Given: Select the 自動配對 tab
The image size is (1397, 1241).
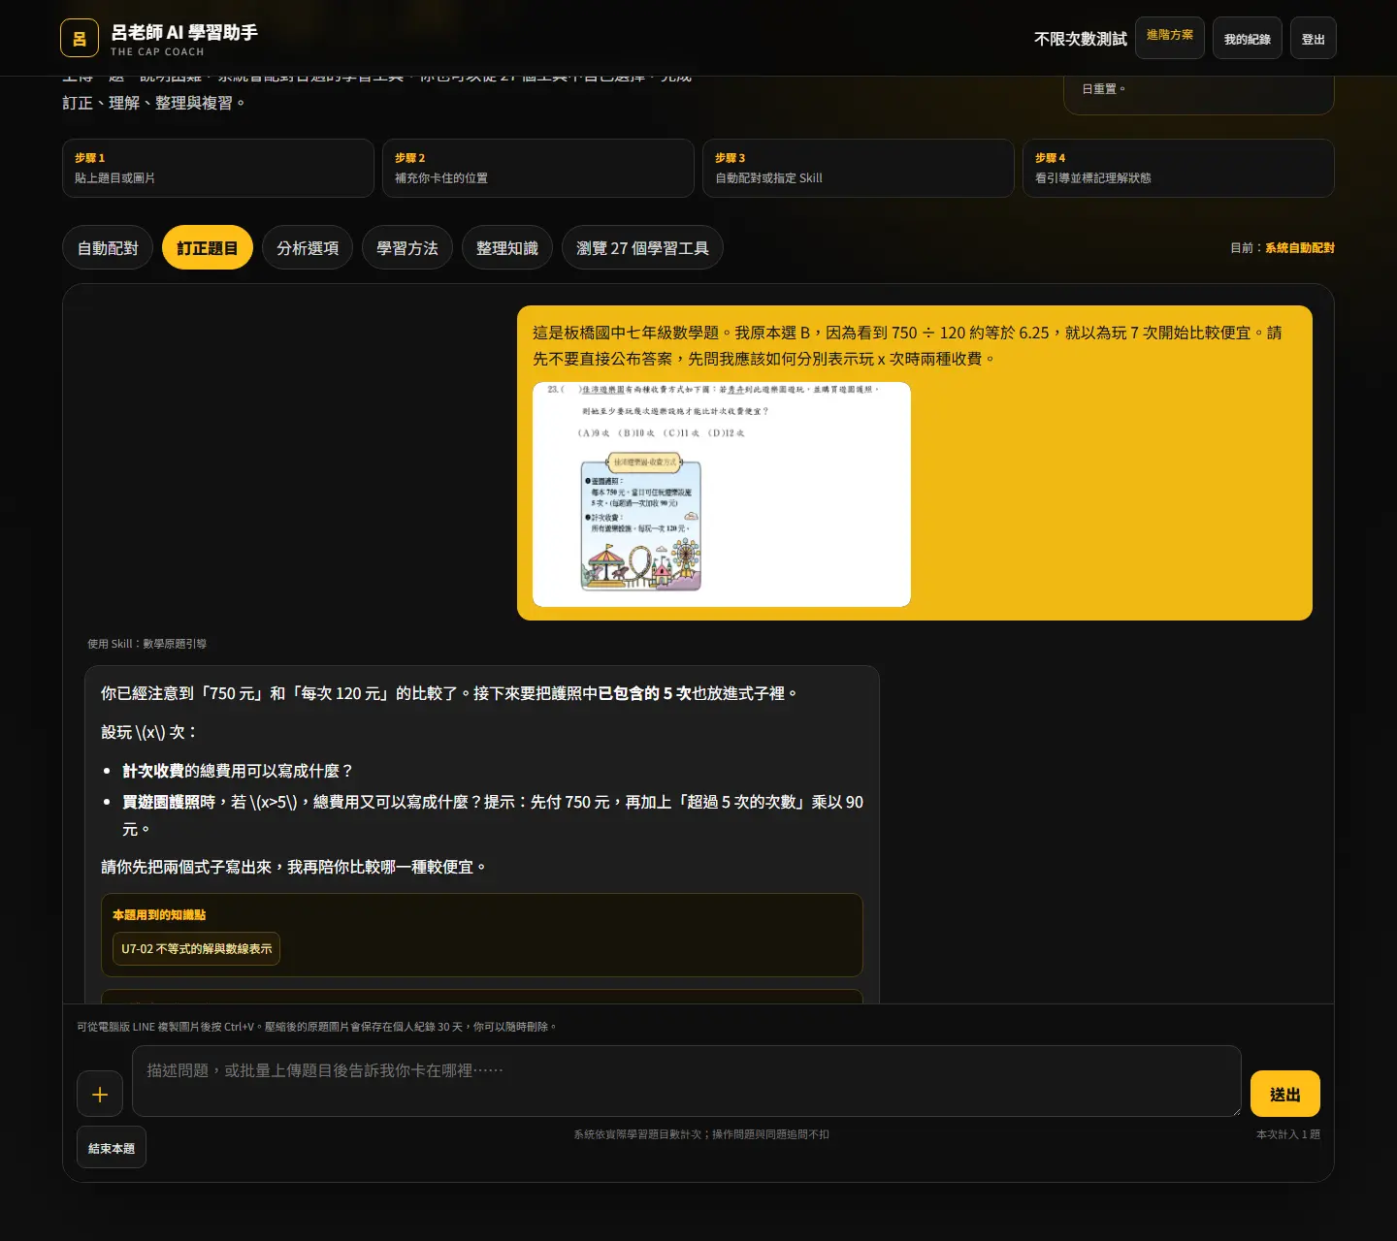Looking at the screenshot, I should (x=108, y=247).
